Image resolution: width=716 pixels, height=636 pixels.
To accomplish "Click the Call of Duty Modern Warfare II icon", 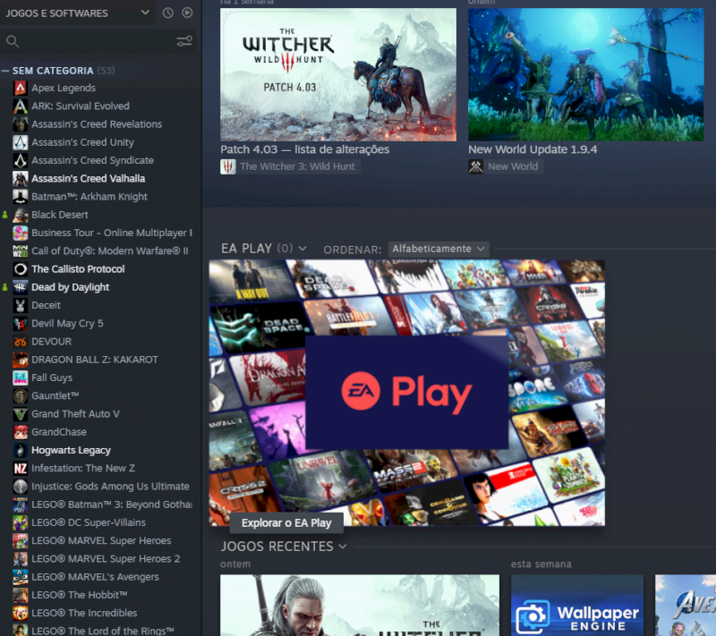I will (20, 251).
